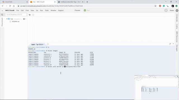Viewport: 179px width, 100px height.
Task: Open the Environment side panel
Action: [2, 22]
